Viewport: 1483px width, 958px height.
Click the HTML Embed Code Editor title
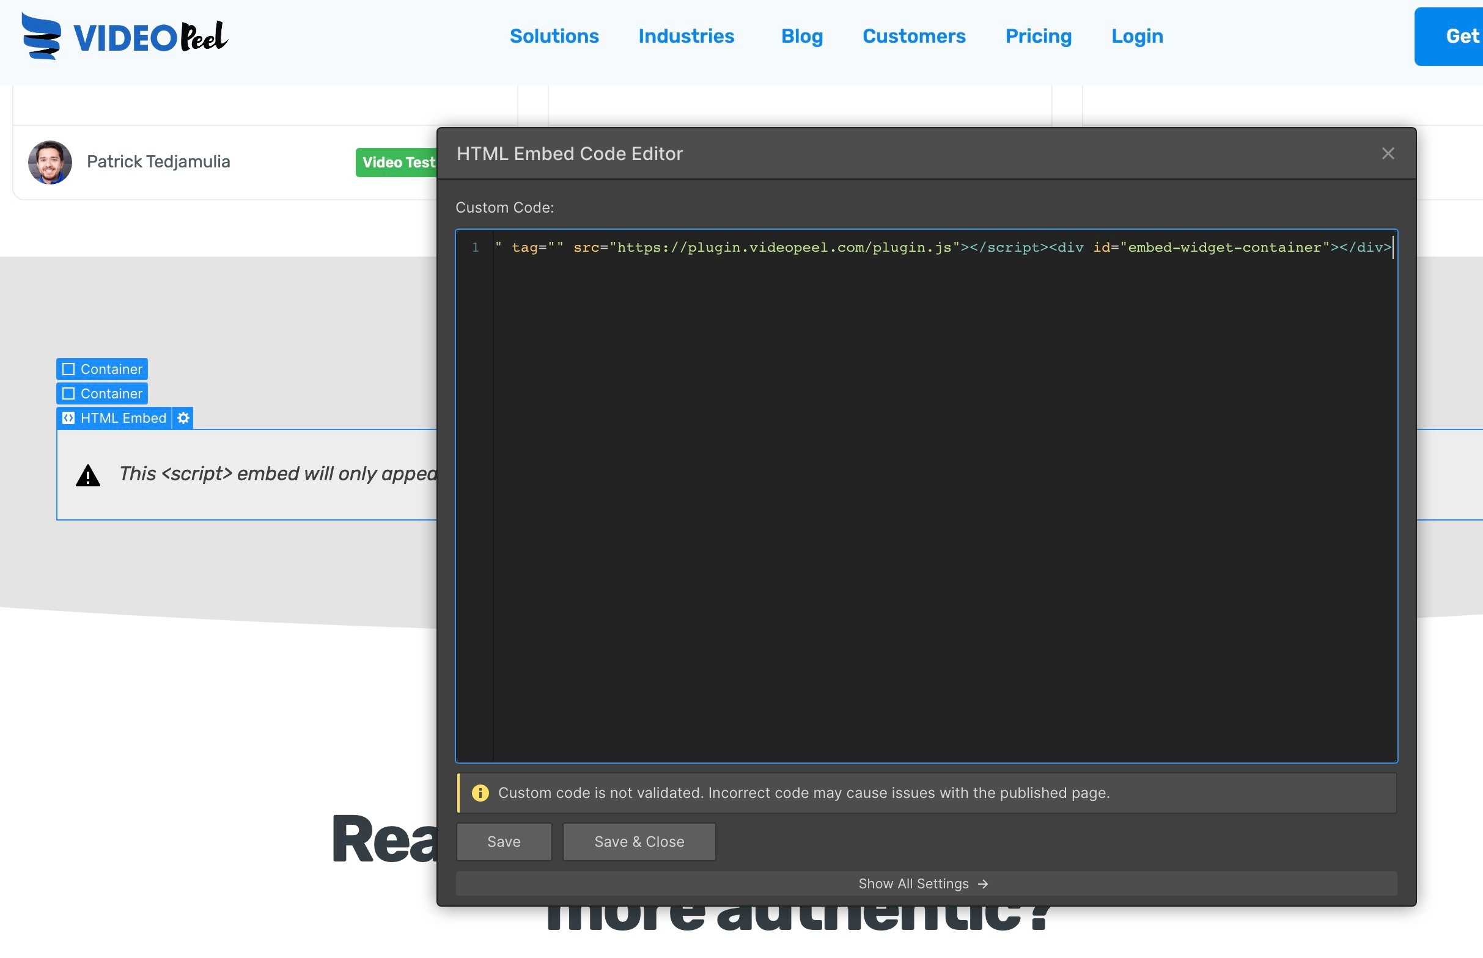click(x=570, y=153)
